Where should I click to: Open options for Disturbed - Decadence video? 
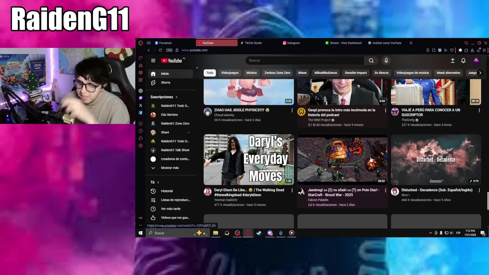tap(479, 190)
